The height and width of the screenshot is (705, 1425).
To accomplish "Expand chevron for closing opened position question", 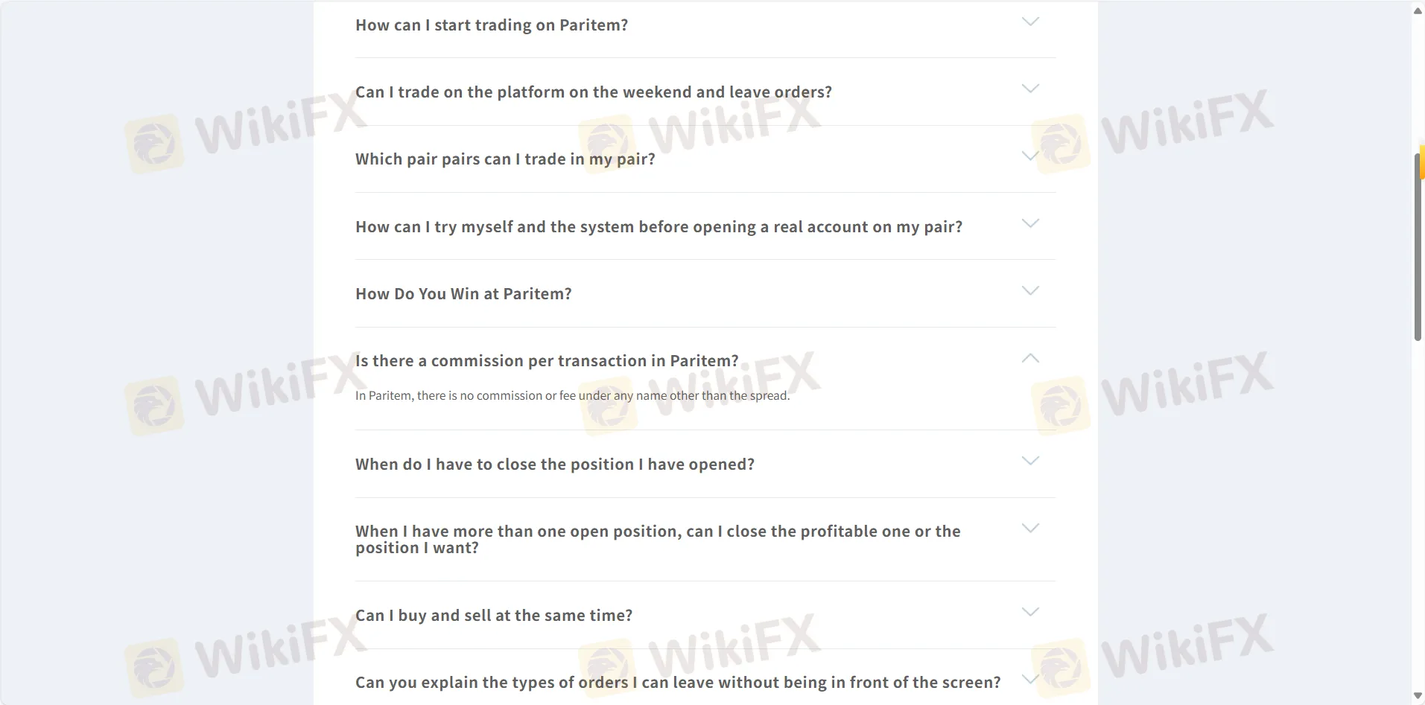I will 1030,461.
